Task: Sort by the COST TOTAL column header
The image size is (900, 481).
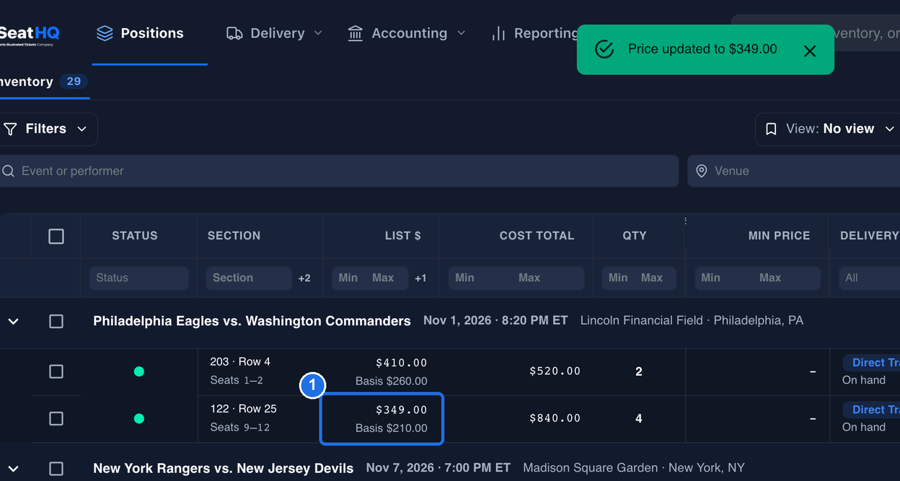Action: (x=537, y=236)
